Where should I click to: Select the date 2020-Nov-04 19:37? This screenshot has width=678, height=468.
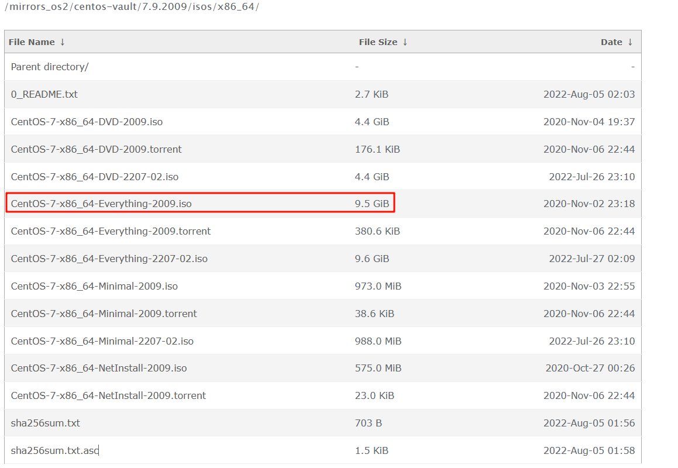coord(589,122)
